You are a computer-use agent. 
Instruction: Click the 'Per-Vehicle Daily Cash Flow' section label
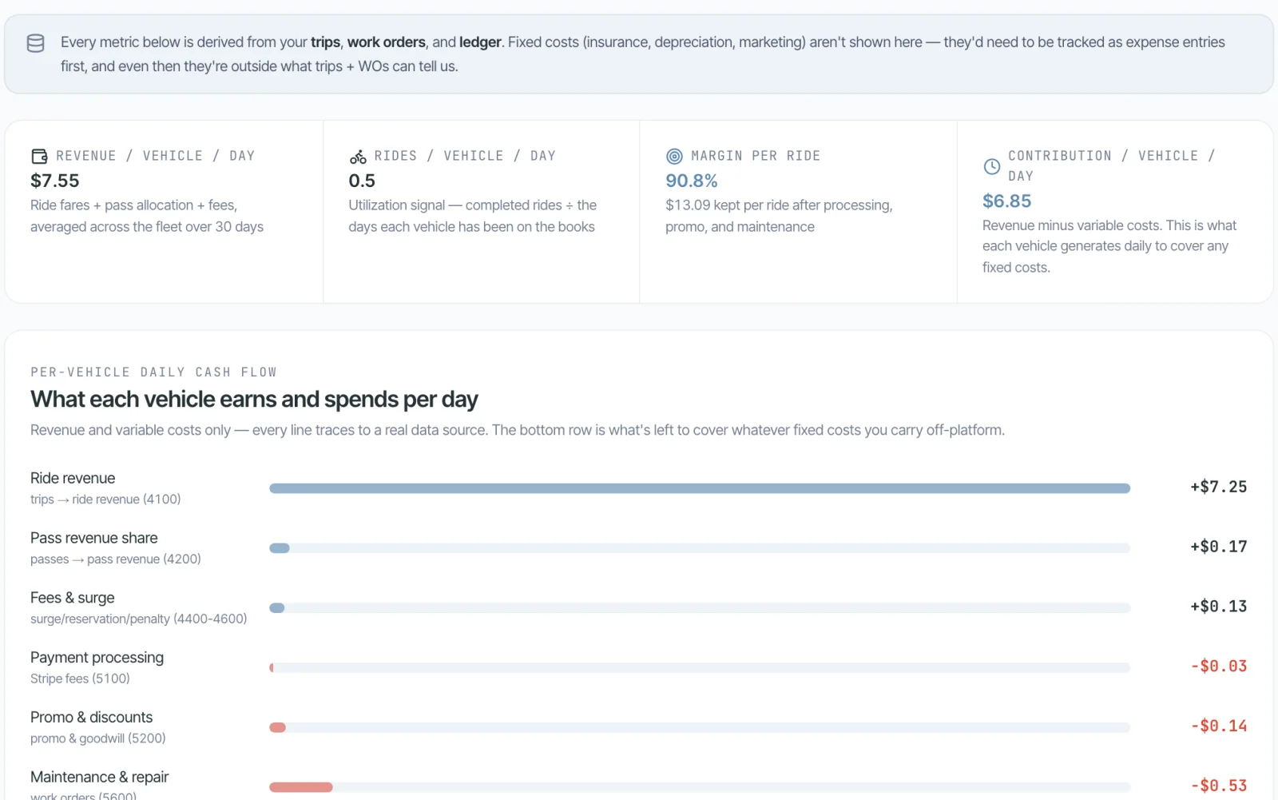pos(153,372)
